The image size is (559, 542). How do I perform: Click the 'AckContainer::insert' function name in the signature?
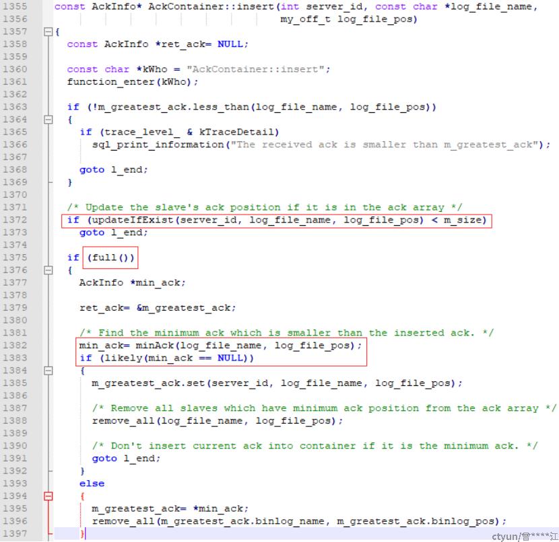[211, 7]
